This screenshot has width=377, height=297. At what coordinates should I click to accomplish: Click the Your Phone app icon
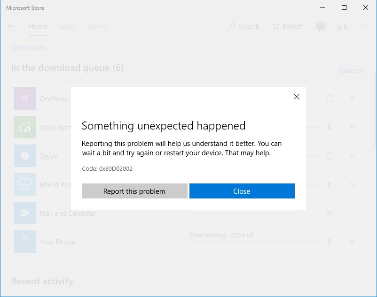(25, 242)
